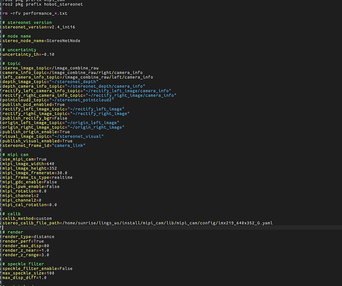Click the speckle_filter_enable=False line
Image resolution: width=342 pixels, height=286 pixels.
(38, 268)
